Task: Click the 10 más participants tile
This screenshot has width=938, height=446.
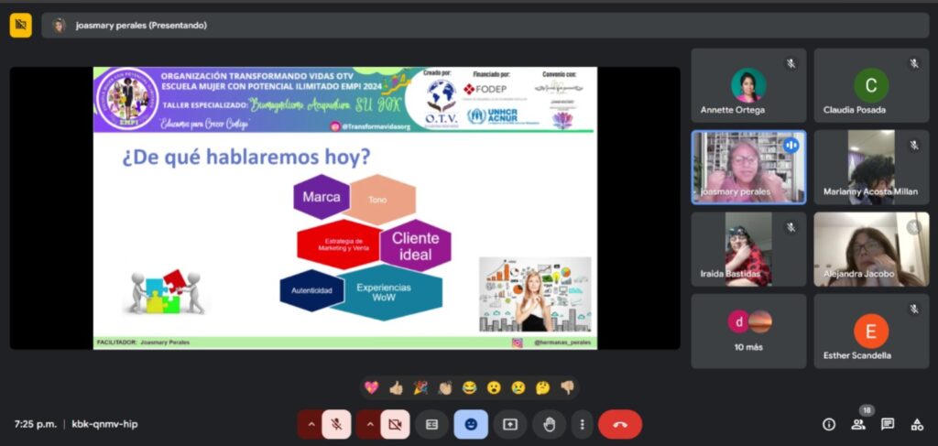Action: pos(748,331)
